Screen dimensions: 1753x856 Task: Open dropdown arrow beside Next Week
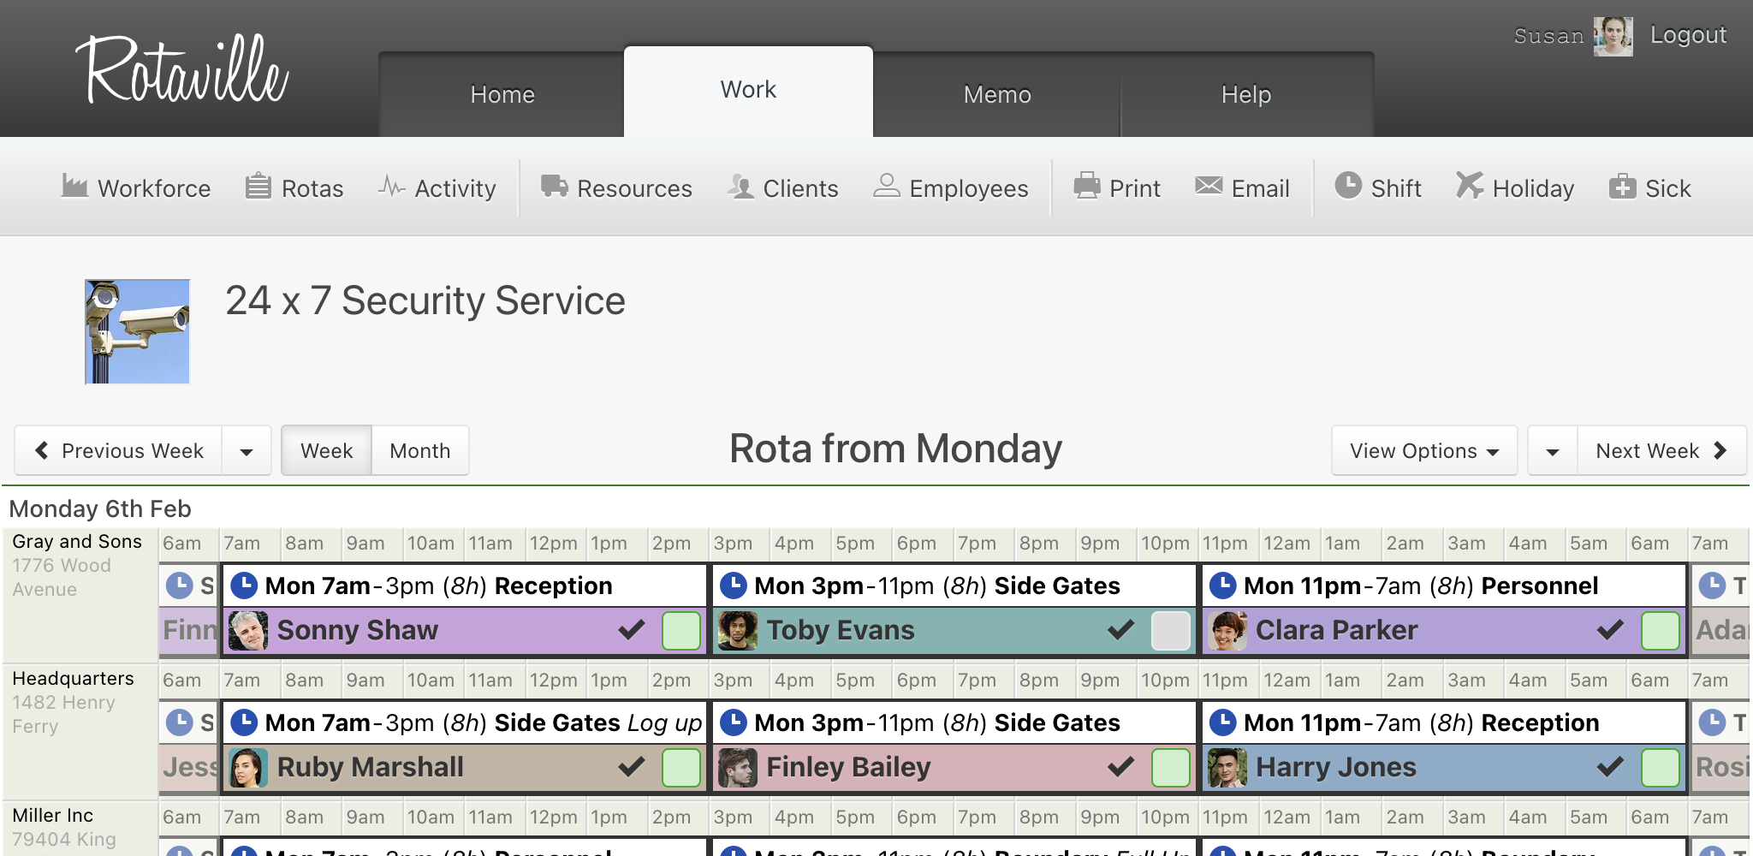tap(1553, 451)
